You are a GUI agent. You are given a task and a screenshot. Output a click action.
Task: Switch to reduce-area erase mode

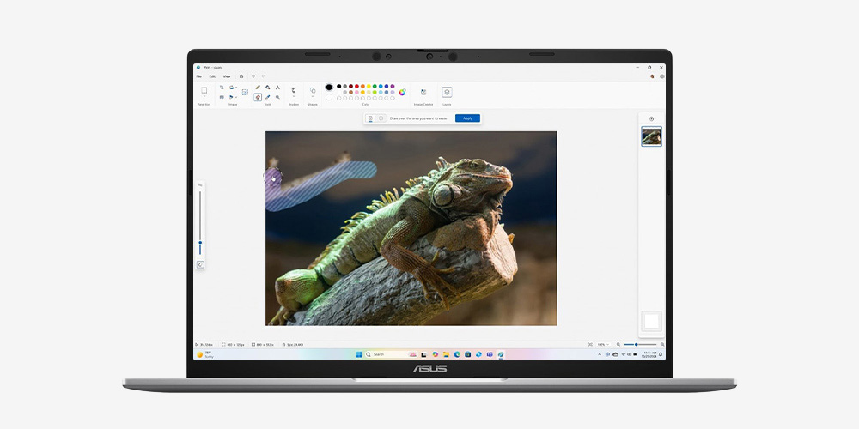pyautogui.click(x=381, y=118)
